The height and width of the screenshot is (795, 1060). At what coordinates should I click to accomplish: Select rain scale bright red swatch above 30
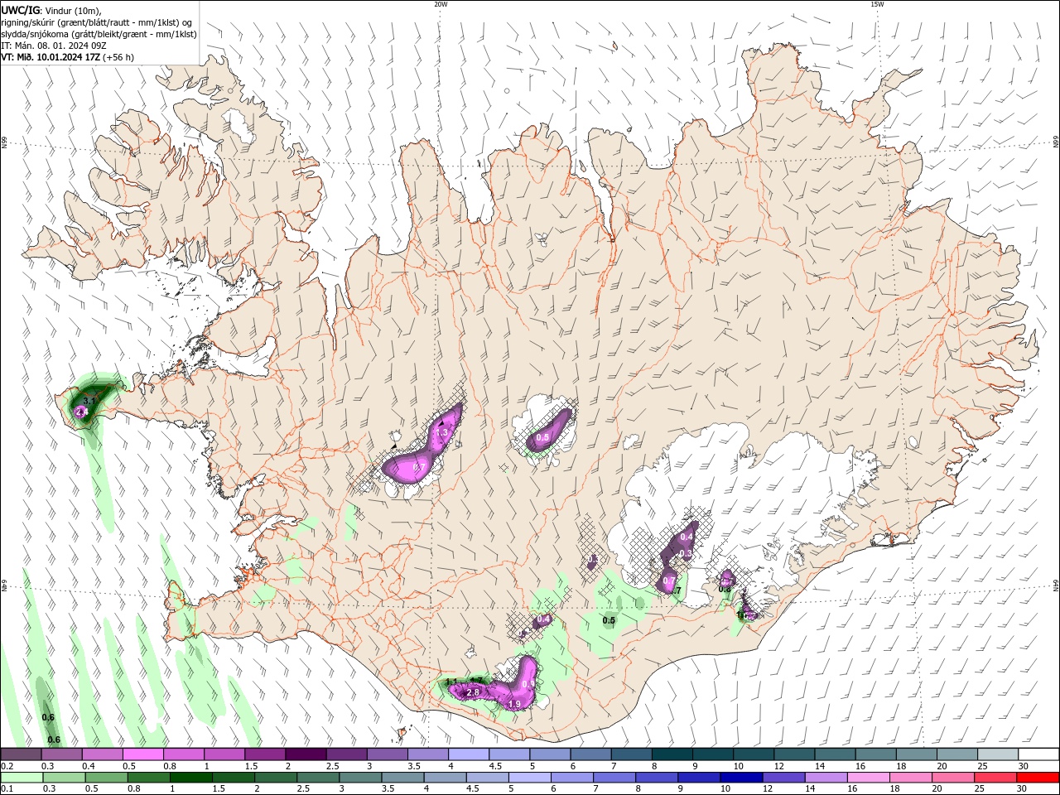[1038, 778]
